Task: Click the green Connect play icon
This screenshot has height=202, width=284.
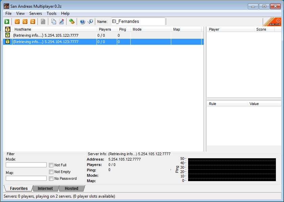Action: (x=7, y=22)
